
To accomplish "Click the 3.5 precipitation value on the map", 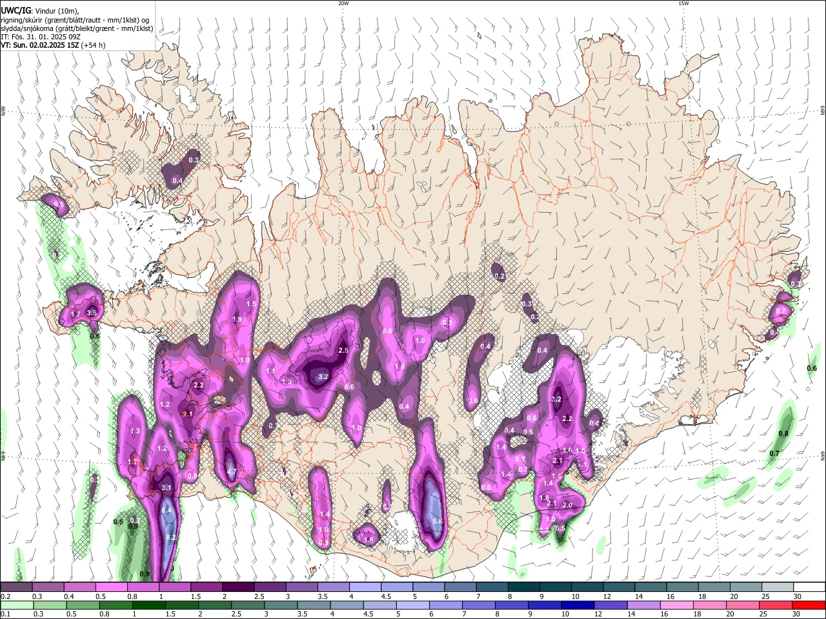I will [92, 313].
